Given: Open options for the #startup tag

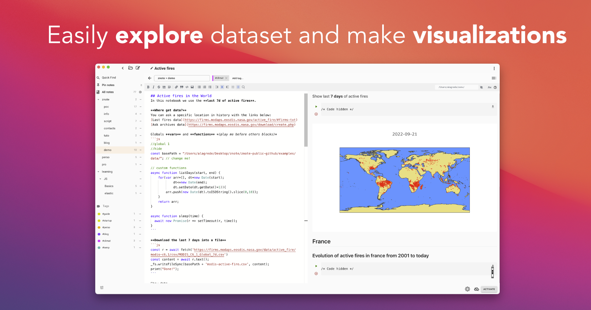Looking at the screenshot, I should point(140,221).
